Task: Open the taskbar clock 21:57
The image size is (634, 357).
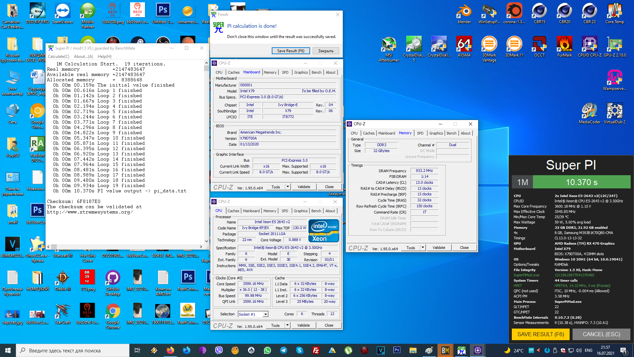Action: [x=605, y=350]
